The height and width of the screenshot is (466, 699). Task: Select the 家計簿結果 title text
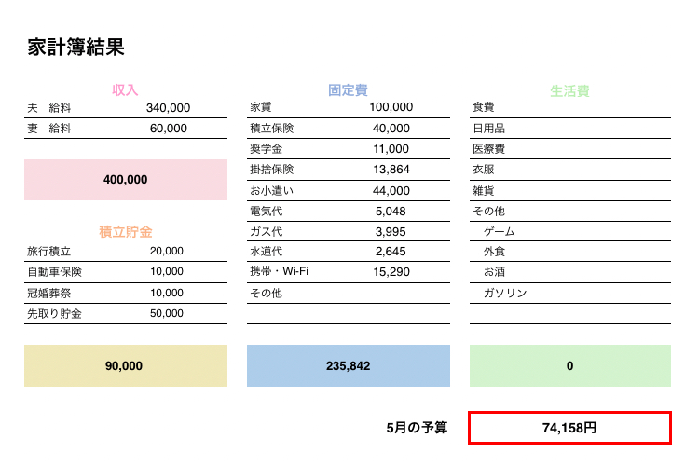[x=75, y=47]
